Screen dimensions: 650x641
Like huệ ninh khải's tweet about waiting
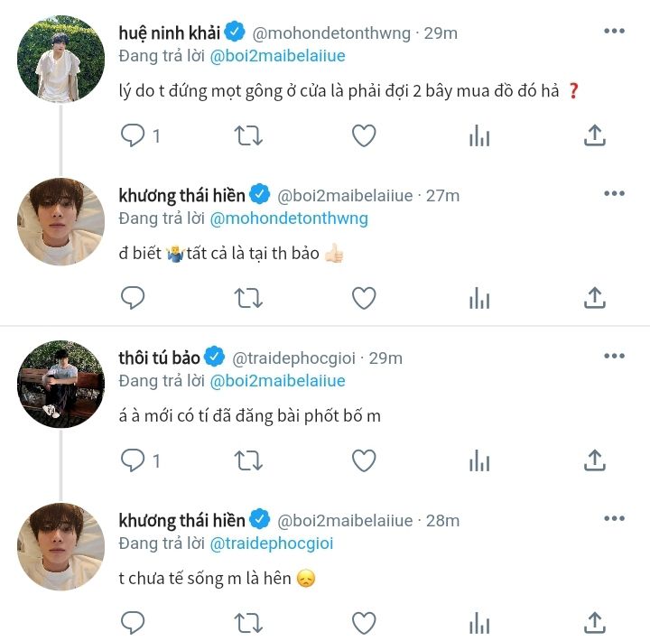(364, 135)
